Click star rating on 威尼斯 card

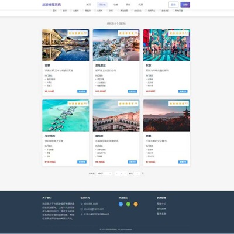128,104
